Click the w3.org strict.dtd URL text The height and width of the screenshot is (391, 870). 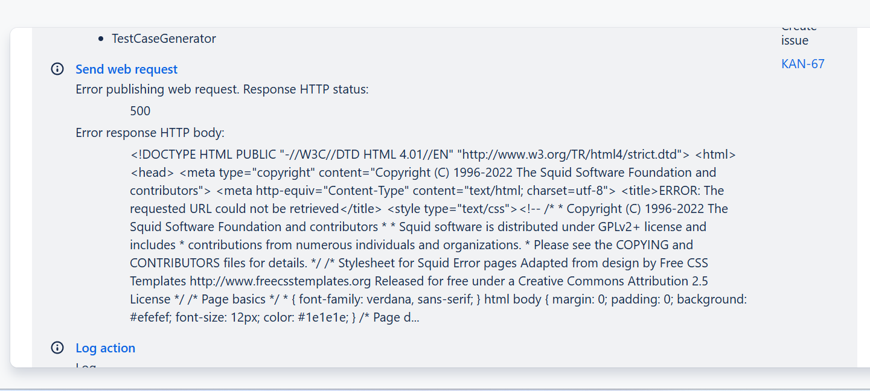pyautogui.click(x=574, y=154)
